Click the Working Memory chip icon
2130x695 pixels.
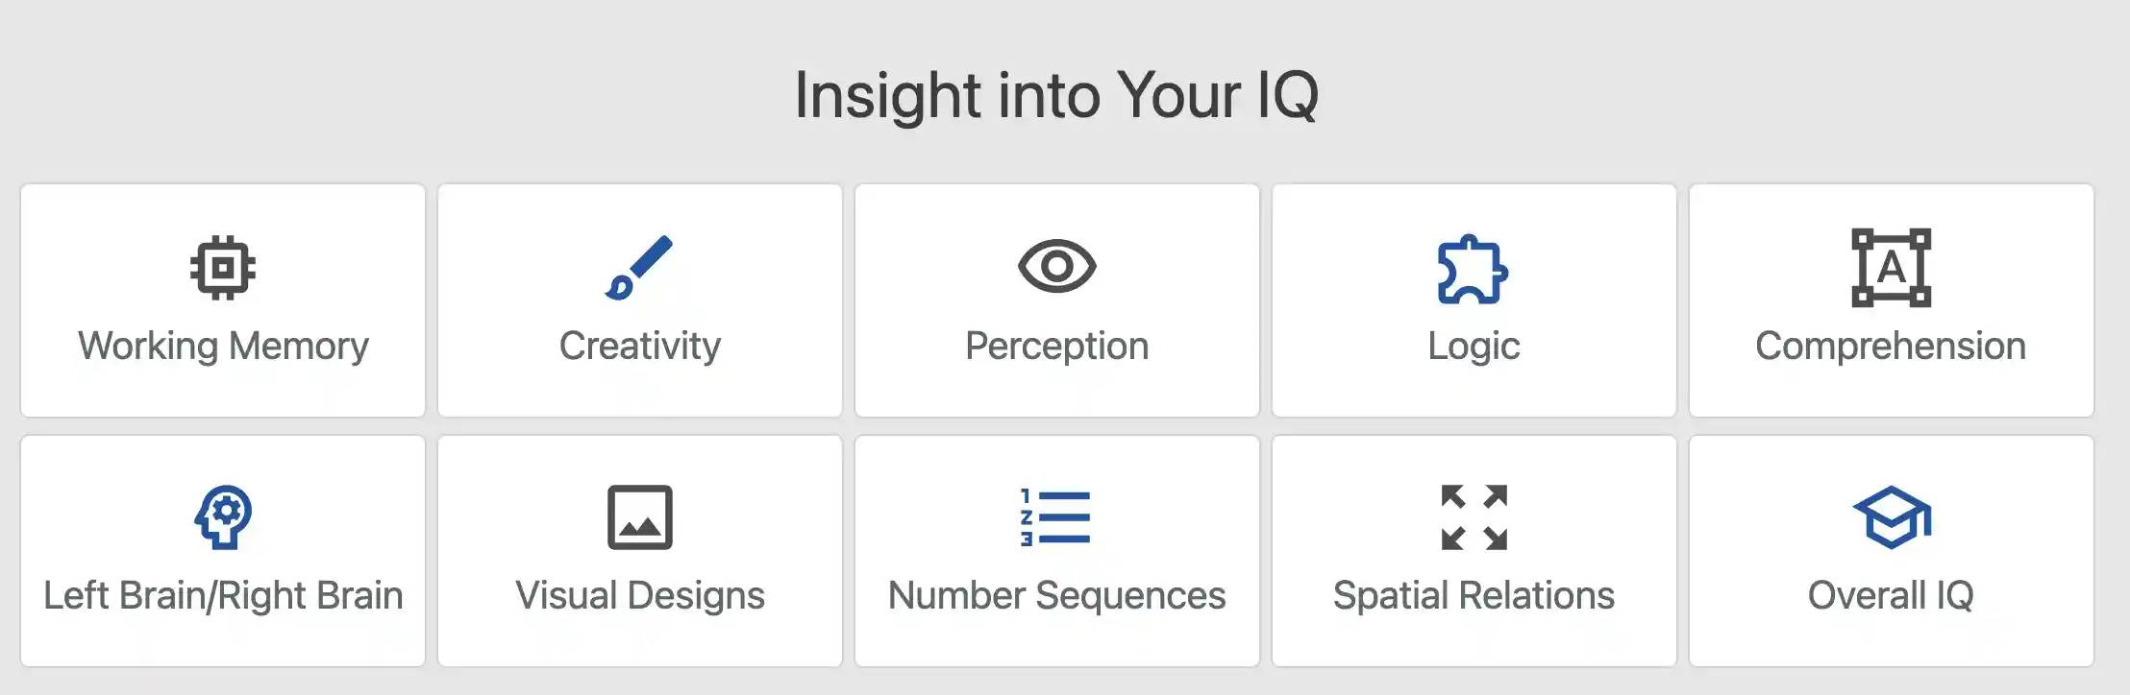pos(223,268)
